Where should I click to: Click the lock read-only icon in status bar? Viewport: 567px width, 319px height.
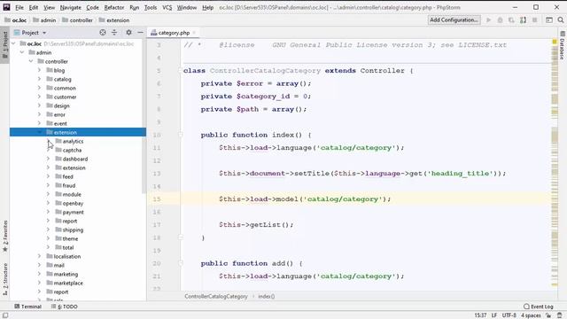point(549,315)
